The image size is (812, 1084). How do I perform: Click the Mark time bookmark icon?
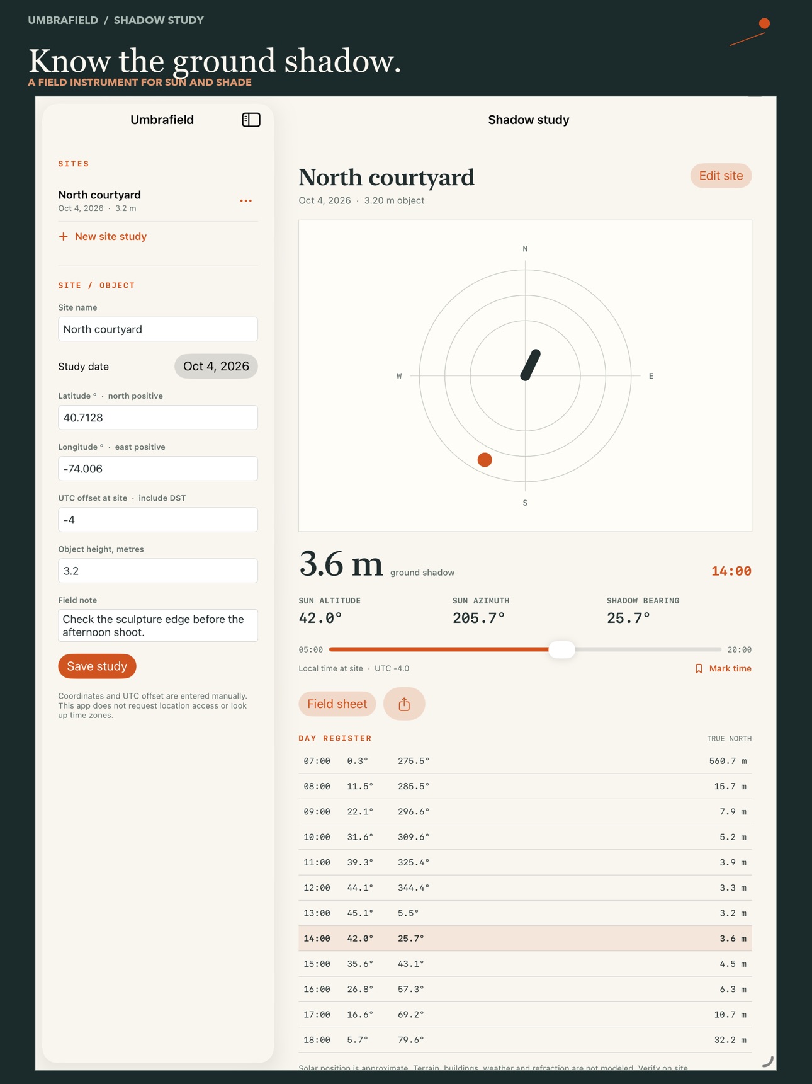(x=699, y=669)
